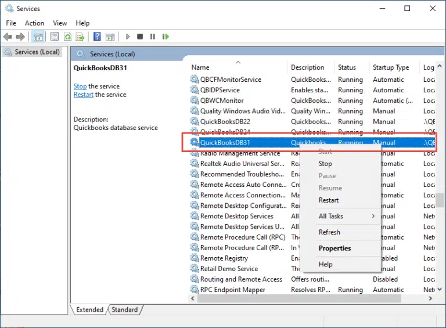Select Remote Access Auto Conne... service
446x328 pixels.
243,185
